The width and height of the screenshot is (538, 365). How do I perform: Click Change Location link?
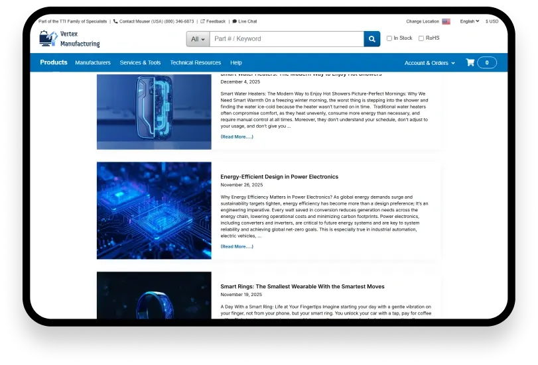423,21
